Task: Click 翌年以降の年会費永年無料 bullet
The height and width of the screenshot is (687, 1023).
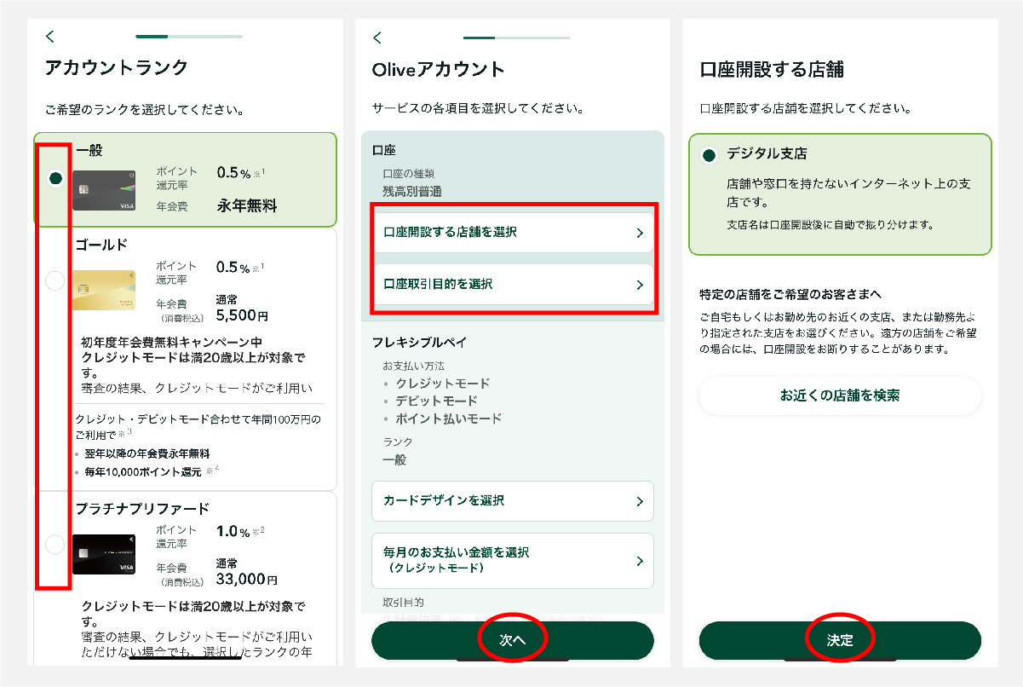Action: tap(147, 454)
